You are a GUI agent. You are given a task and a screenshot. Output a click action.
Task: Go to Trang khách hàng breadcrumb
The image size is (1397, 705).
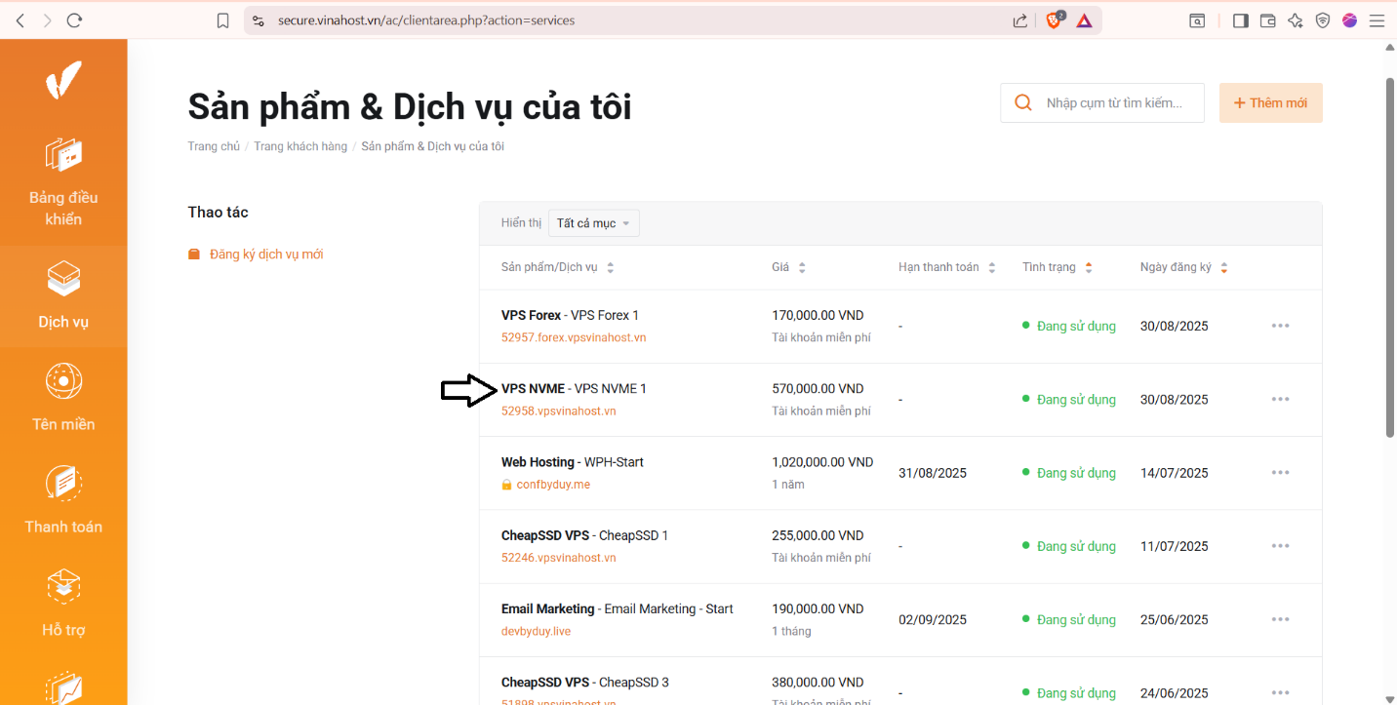pos(300,146)
